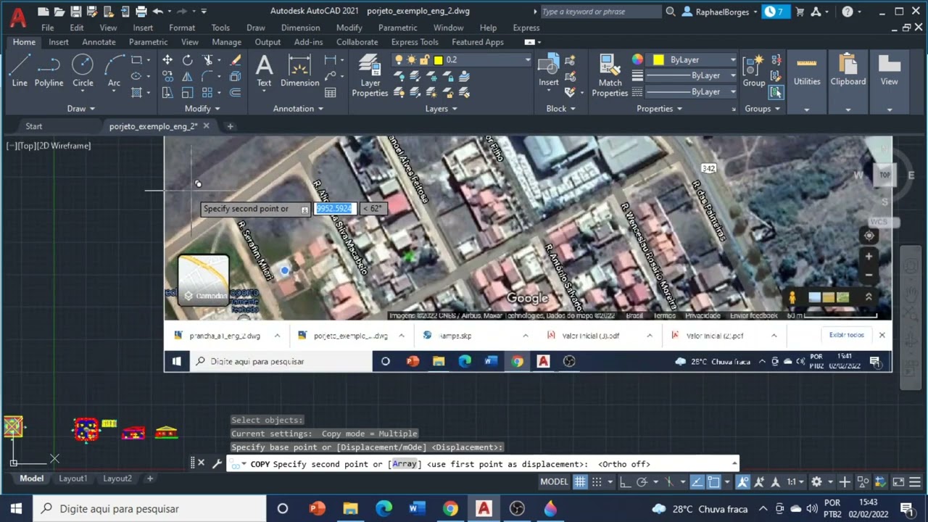Toggle group selection on/off in Groups
This screenshot has width=928, height=522.
click(776, 92)
